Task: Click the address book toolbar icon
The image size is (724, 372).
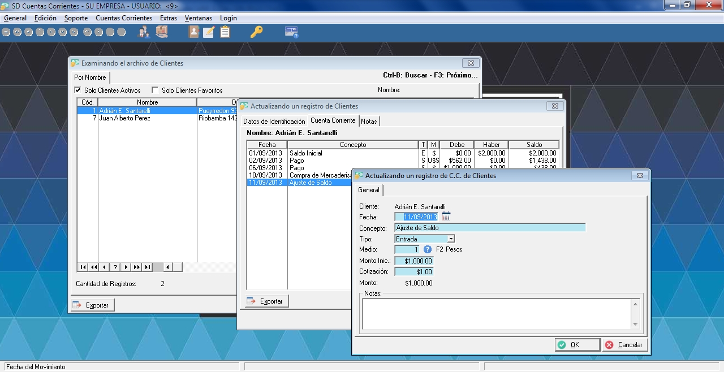Action: click(194, 32)
